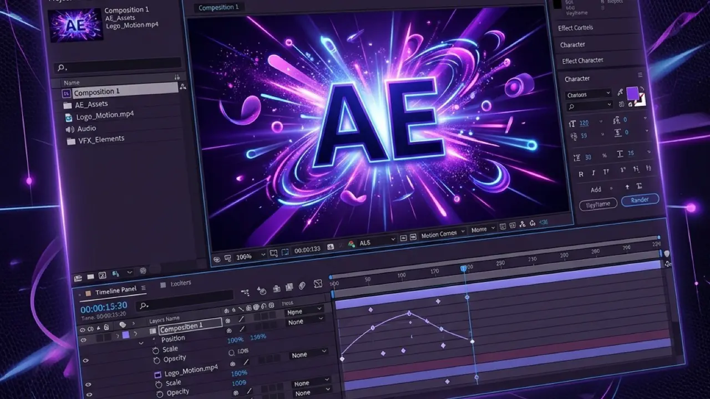Select the graph editor icon in timeline toolbar

[317, 283]
